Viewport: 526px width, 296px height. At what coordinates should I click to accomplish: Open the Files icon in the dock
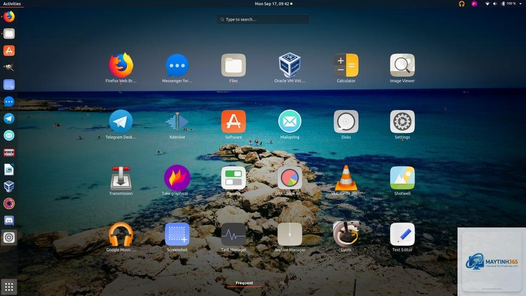click(x=9, y=33)
